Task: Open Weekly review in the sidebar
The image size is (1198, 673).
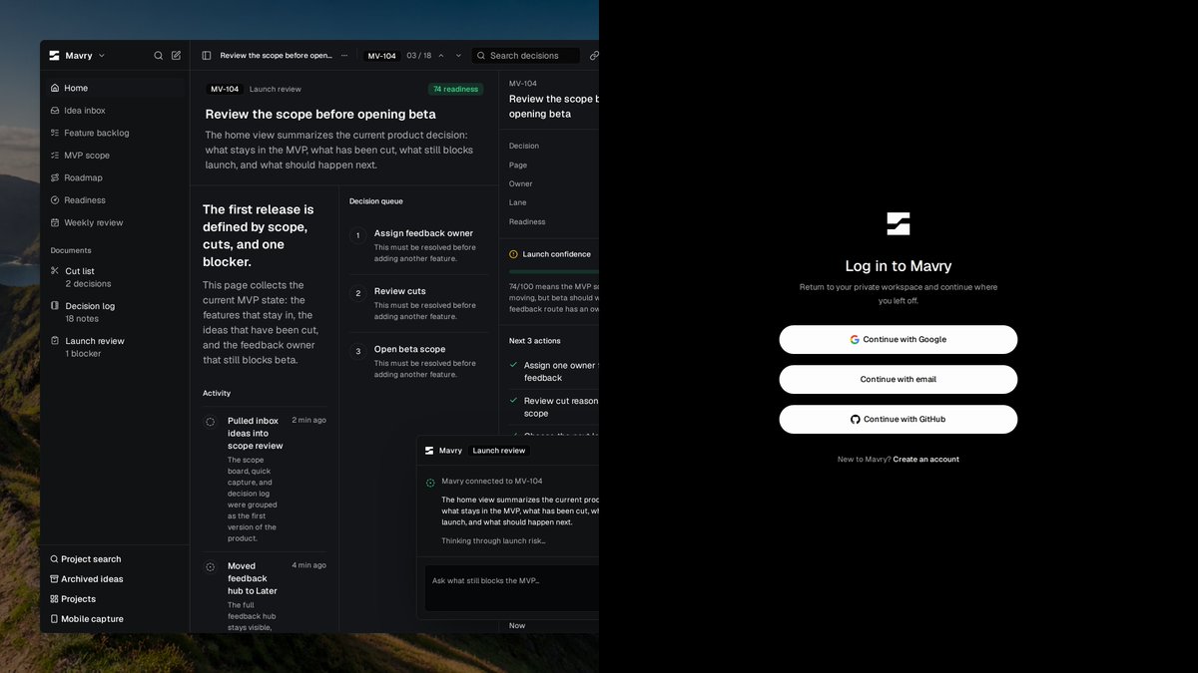Action: pos(115,222)
